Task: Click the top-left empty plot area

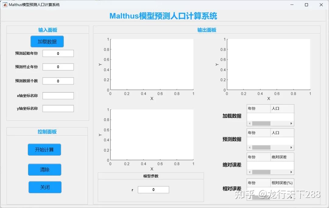Action: click(x=151, y=64)
